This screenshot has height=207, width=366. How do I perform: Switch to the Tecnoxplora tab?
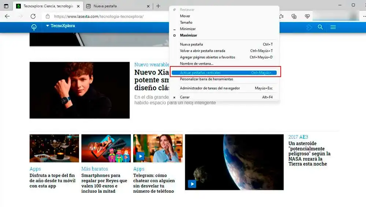48,6
